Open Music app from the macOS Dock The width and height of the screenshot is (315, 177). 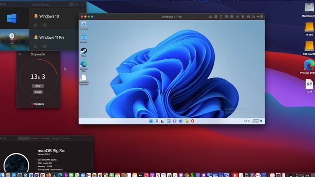[x=146, y=175]
